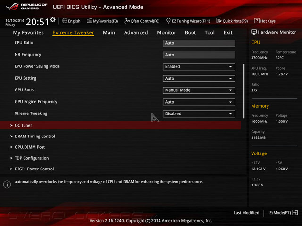Click the globe language icon

point(65,21)
